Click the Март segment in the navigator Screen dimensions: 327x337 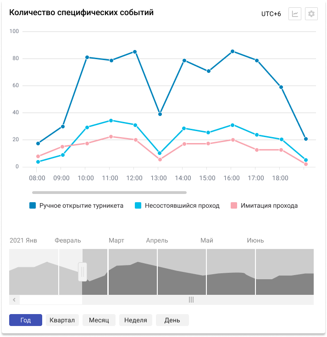click(x=133, y=272)
